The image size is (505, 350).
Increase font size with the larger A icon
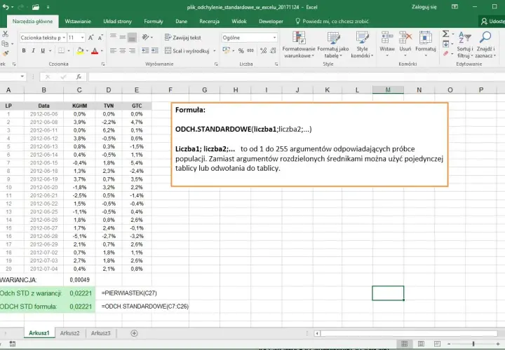pos(90,38)
